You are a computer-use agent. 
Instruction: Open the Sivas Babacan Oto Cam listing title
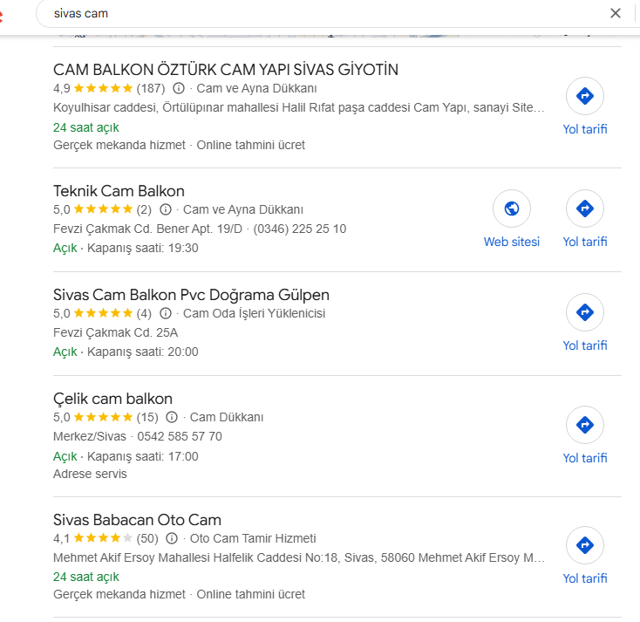[x=137, y=520]
